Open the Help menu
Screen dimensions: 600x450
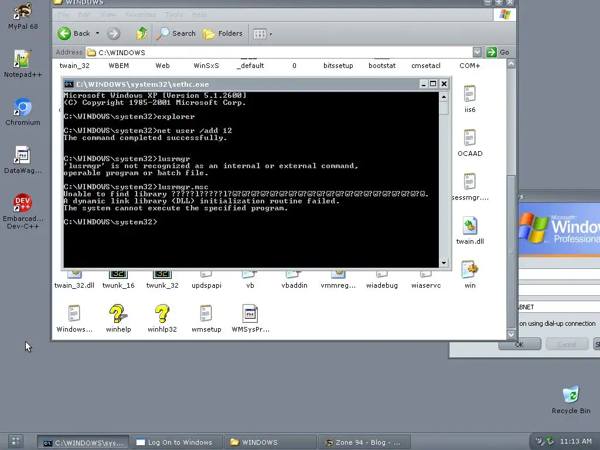(x=199, y=15)
